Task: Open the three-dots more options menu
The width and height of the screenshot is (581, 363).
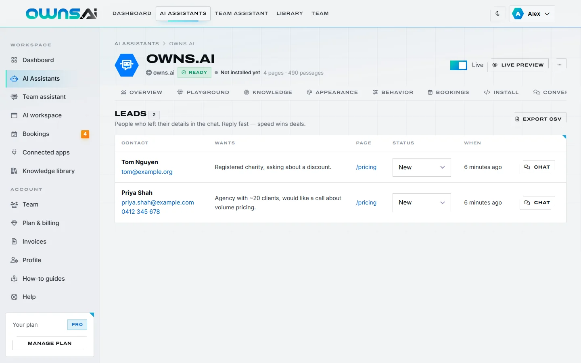Action: click(x=559, y=65)
